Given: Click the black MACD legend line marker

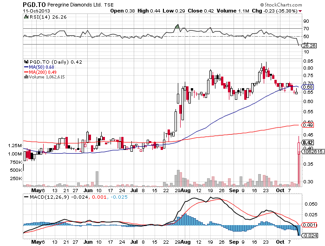Looking at the screenshot, I should (26, 197).
